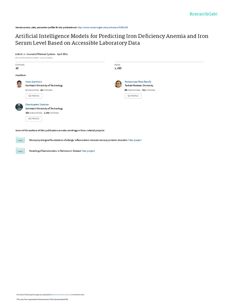The width and height of the screenshot is (229, 306).
Task: Click the article title heading
Action: tap(112, 39)
